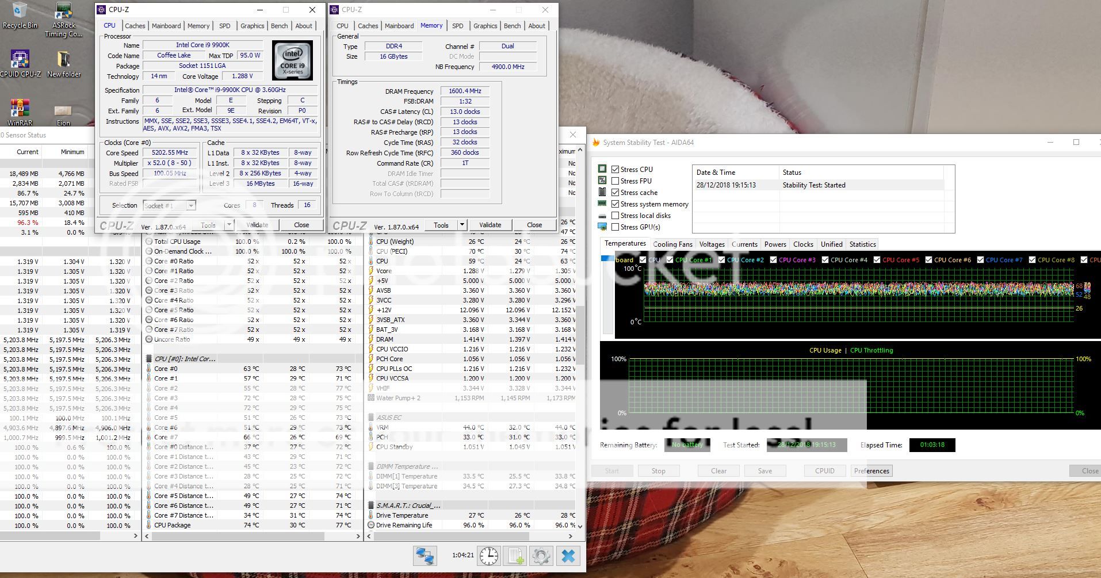Viewport: 1101px width, 578px height.
Task: Click the drive icon beside Stress local disks
Action: [x=602, y=216]
